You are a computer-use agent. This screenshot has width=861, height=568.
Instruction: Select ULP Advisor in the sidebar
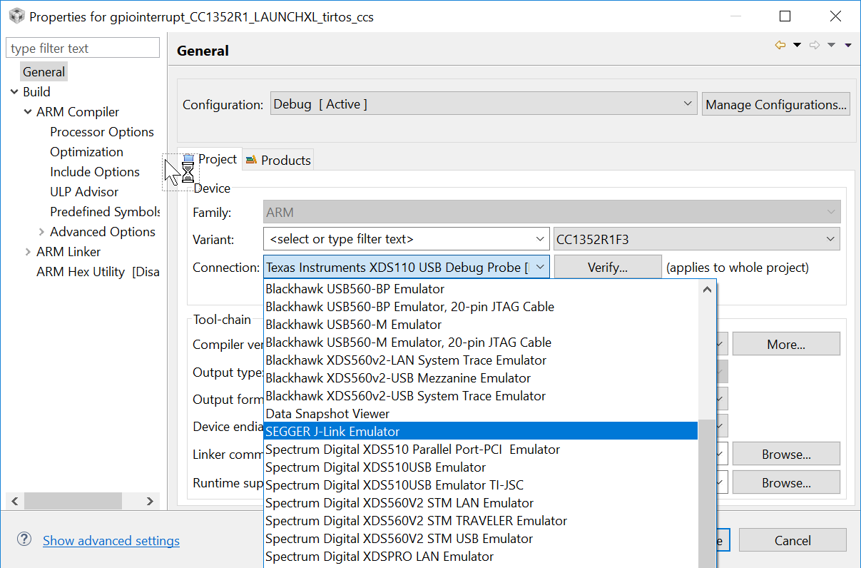coord(83,191)
